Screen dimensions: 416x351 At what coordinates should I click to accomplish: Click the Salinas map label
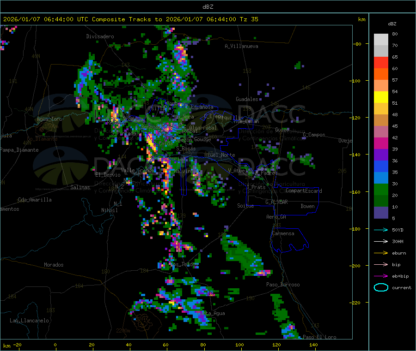coord(80,187)
